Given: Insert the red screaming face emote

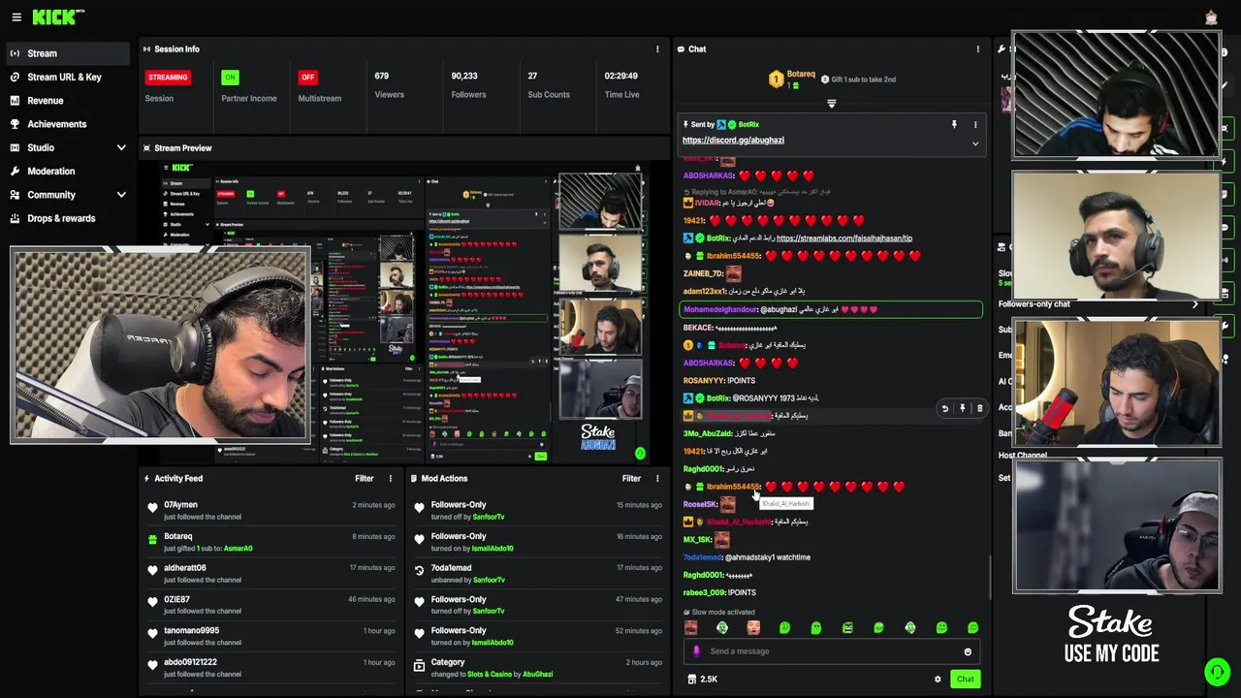Looking at the screenshot, I should click(x=690, y=628).
